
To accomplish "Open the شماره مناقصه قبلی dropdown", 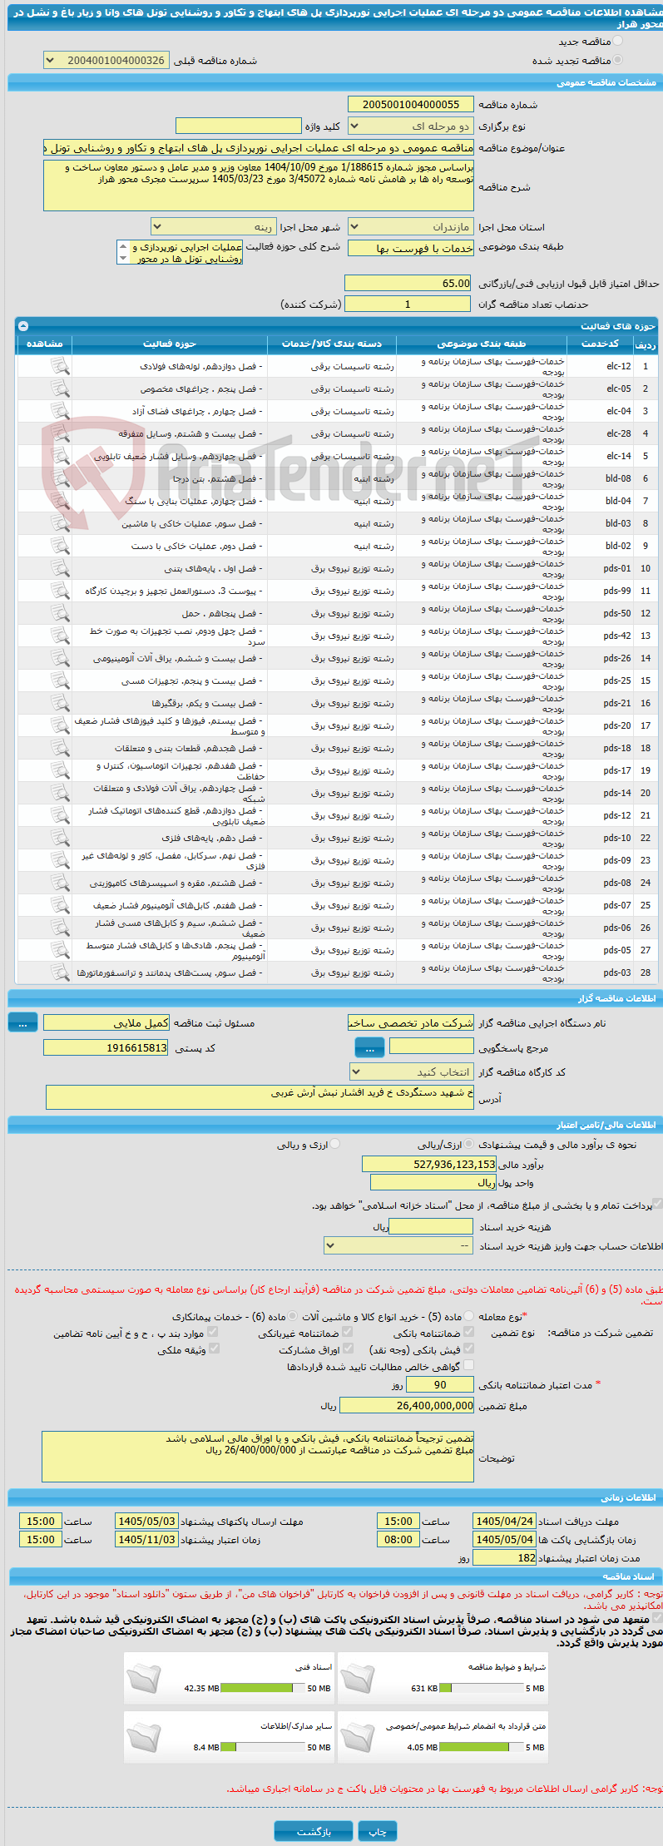I will [x=106, y=60].
